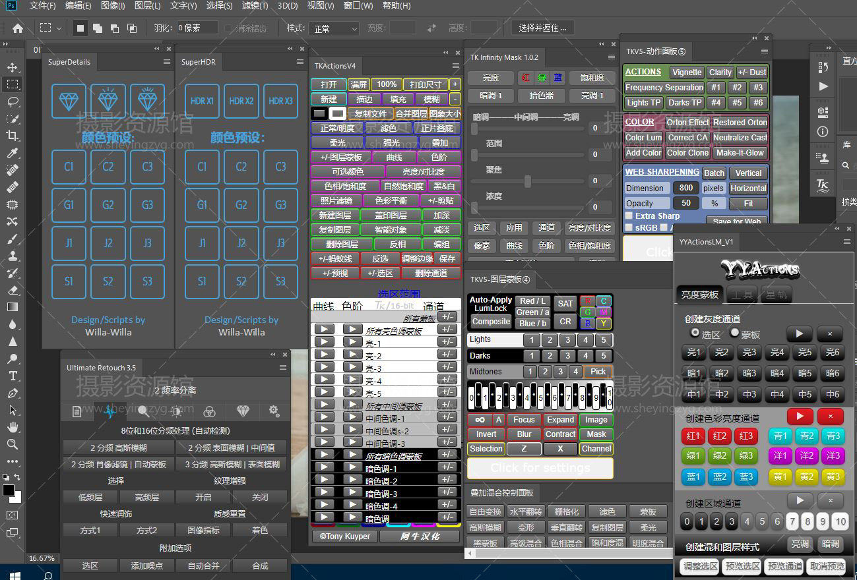857x580 pixels.
Task: Select the Rectangular Marquee tool in the toolbox
Action: click(12, 84)
